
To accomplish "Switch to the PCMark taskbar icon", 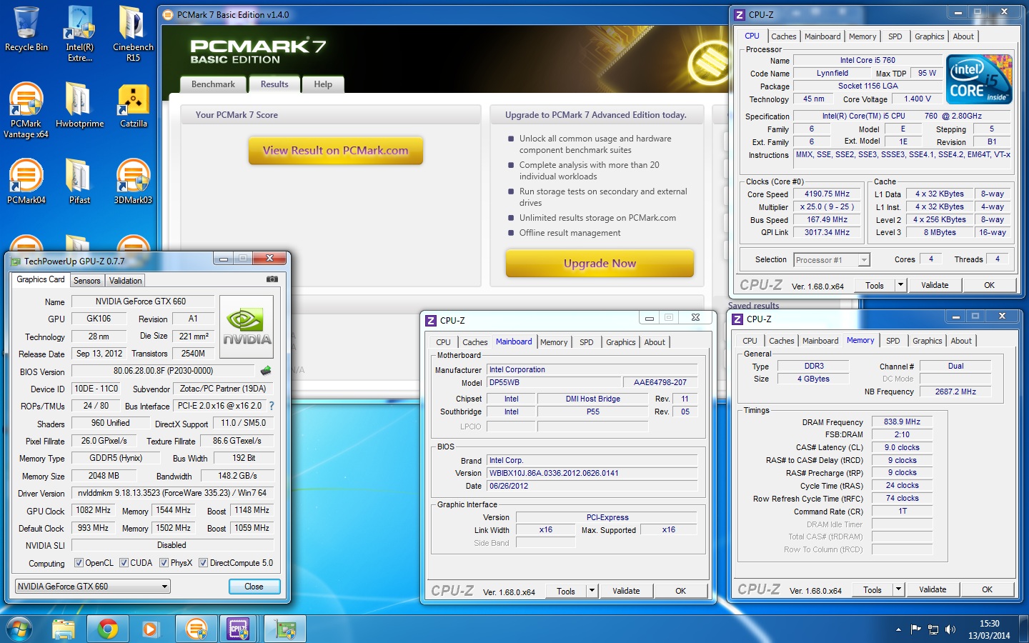I will coord(196,629).
